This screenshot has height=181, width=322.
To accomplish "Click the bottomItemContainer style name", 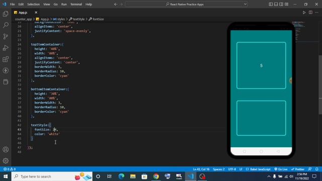I will 49,89.
